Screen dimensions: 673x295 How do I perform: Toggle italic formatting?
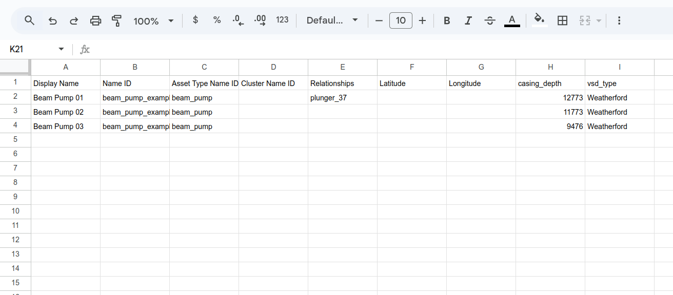468,20
